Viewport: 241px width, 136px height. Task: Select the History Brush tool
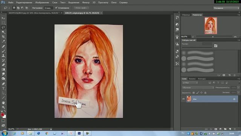[3, 60]
